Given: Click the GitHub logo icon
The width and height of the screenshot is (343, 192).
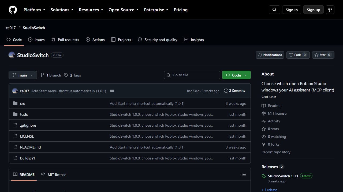Looking at the screenshot, I should pyautogui.click(x=13, y=10).
